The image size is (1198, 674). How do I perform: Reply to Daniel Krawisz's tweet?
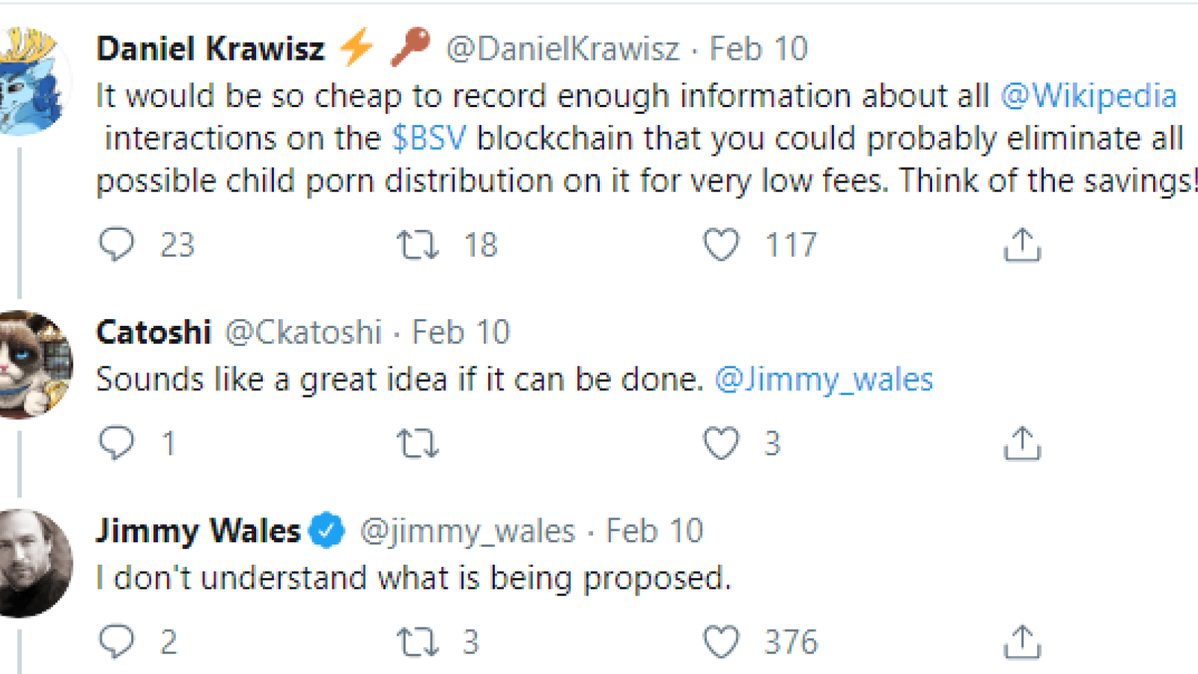pos(117,245)
